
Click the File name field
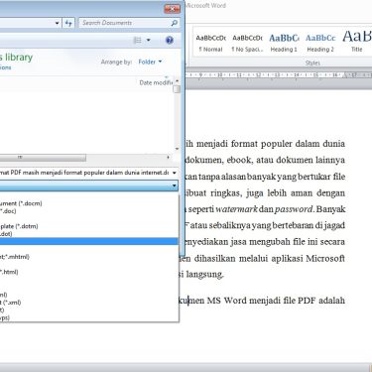point(84,173)
